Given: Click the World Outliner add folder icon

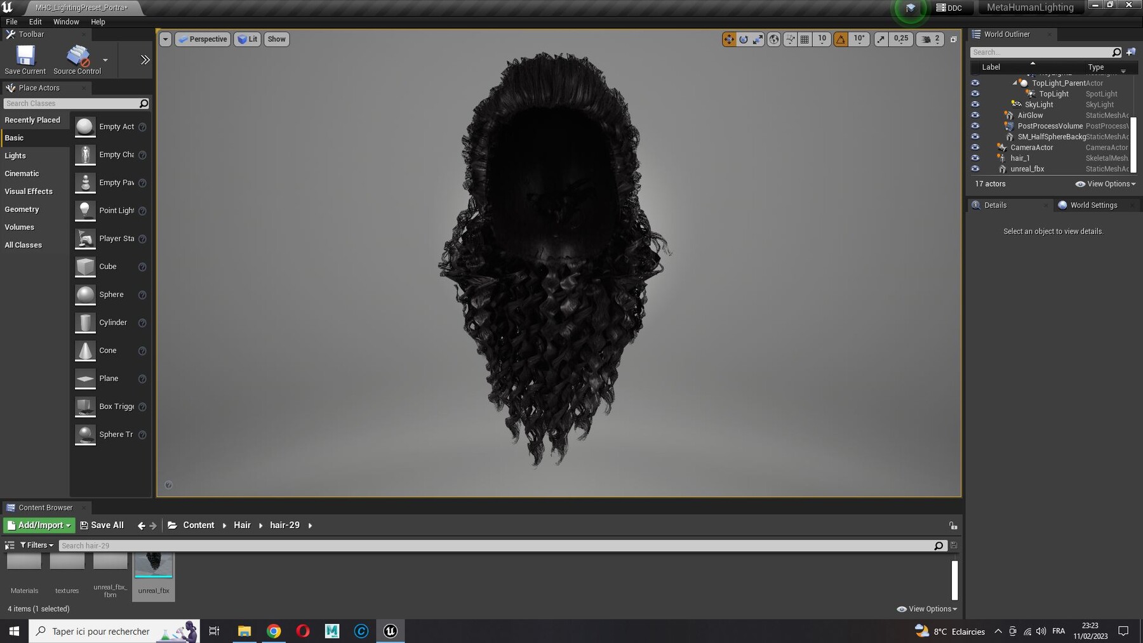Looking at the screenshot, I should tap(1131, 52).
